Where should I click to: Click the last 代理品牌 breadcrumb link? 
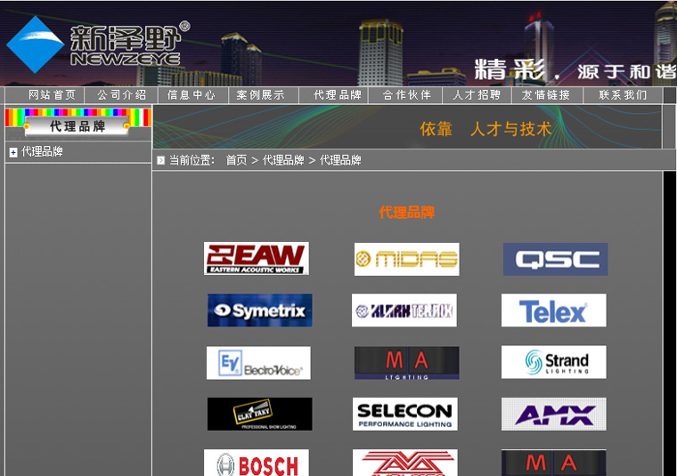(x=340, y=160)
